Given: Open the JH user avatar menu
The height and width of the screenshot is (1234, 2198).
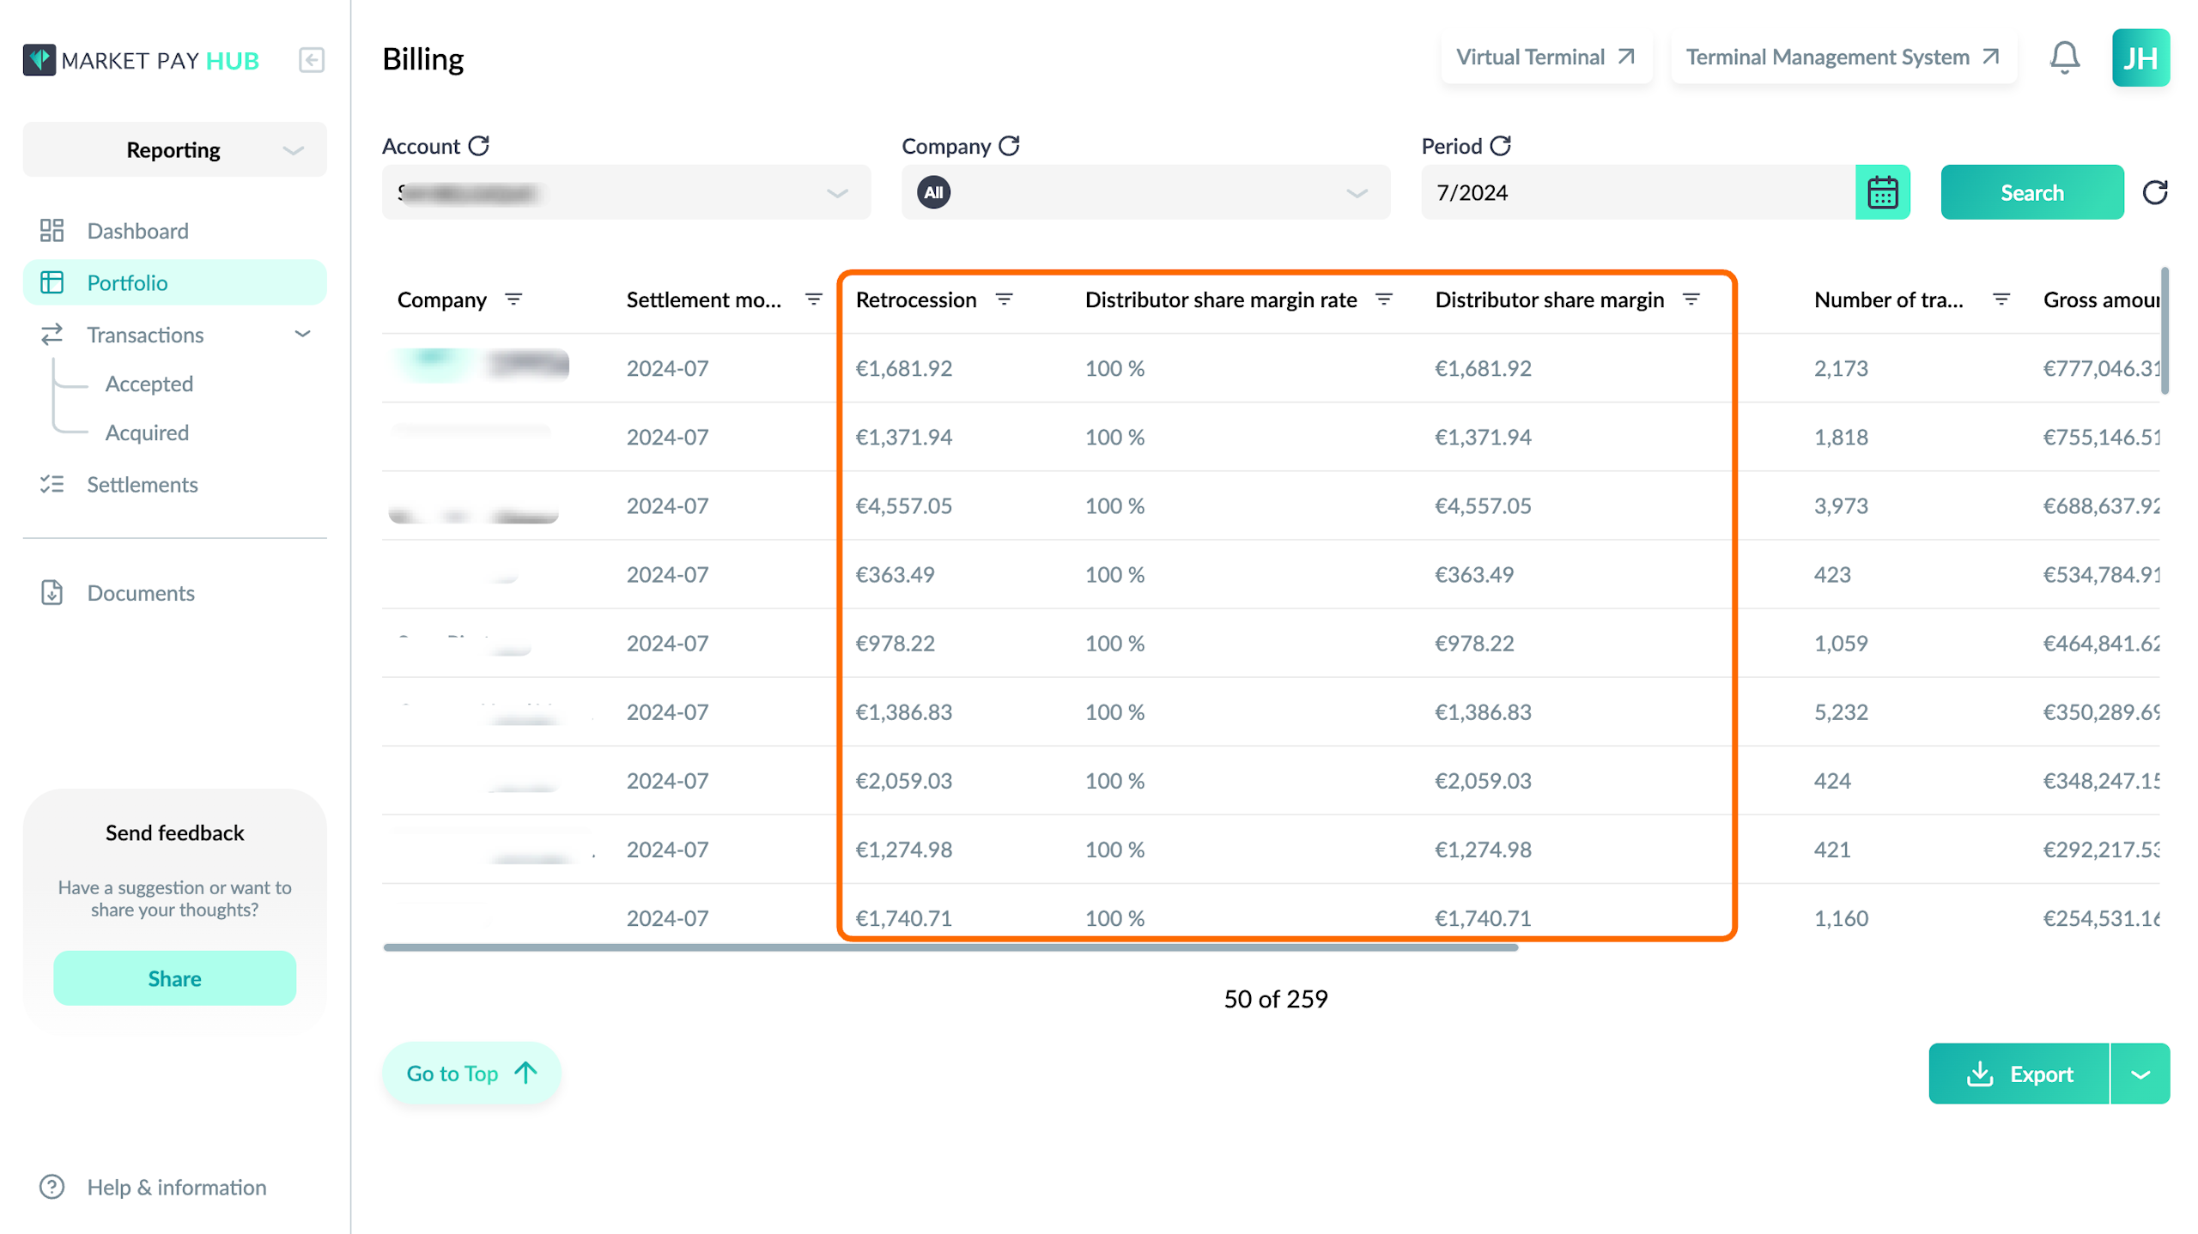Looking at the screenshot, I should pos(2140,57).
